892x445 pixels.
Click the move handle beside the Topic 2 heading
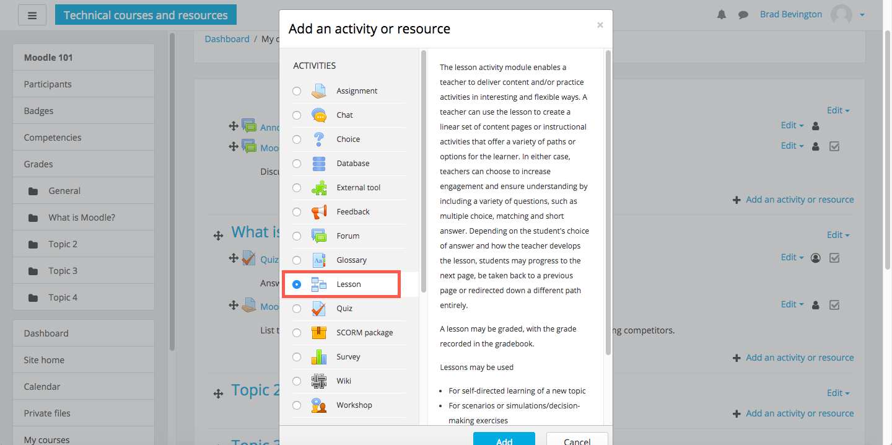pos(218,394)
